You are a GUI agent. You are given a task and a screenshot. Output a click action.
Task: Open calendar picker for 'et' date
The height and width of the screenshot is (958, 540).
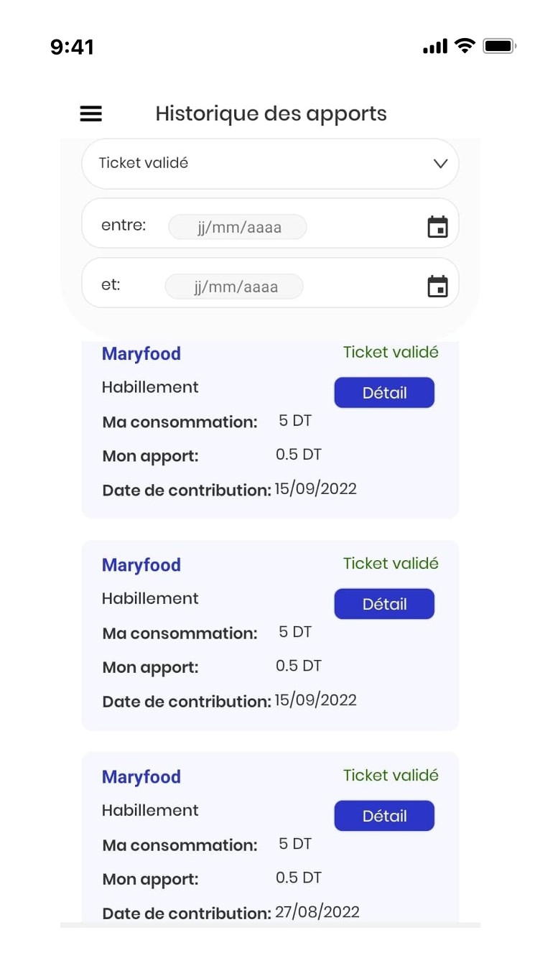tap(437, 286)
